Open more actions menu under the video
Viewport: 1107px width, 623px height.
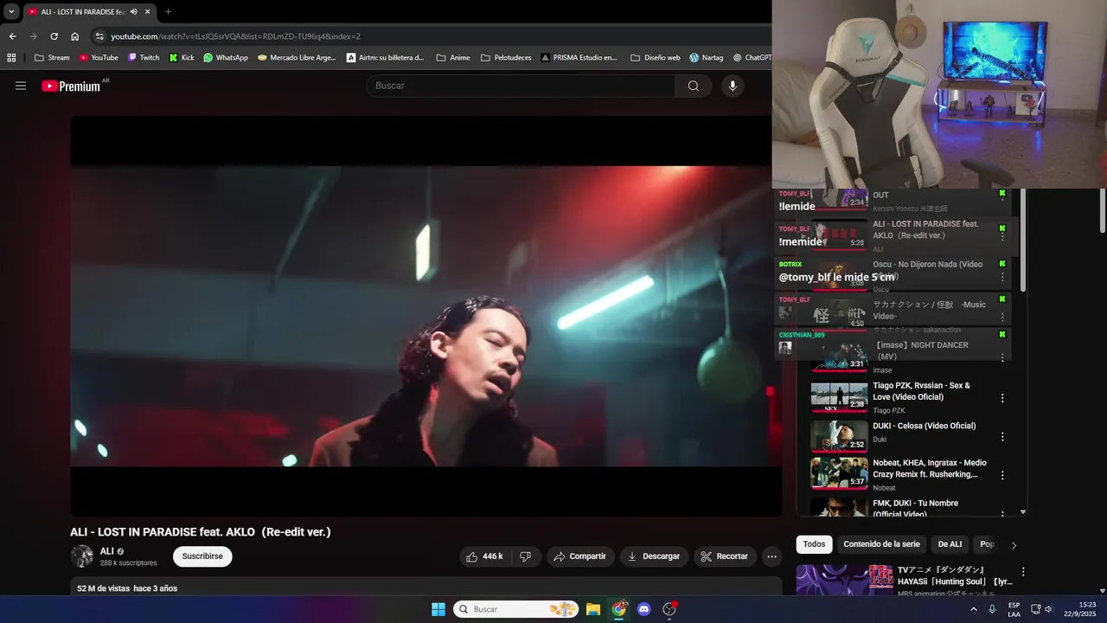pyautogui.click(x=772, y=556)
